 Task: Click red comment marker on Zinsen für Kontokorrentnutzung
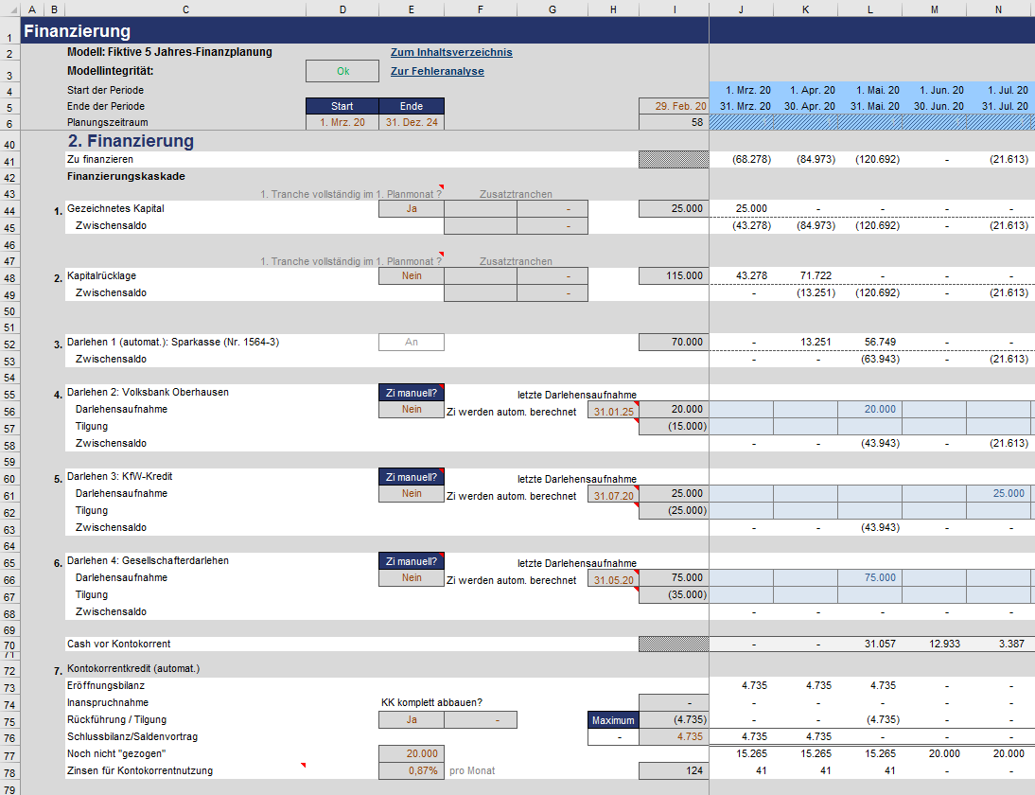(x=304, y=766)
